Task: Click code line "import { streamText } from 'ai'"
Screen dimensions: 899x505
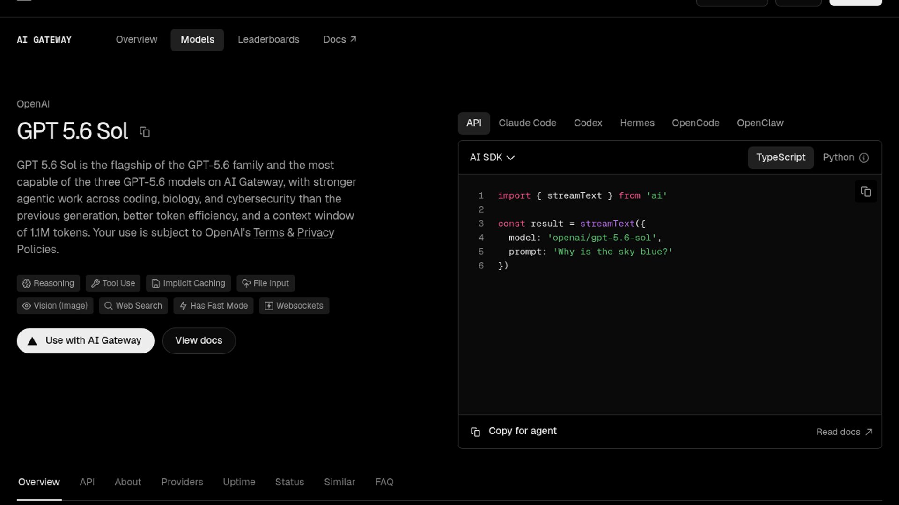Action: click(x=582, y=196)
